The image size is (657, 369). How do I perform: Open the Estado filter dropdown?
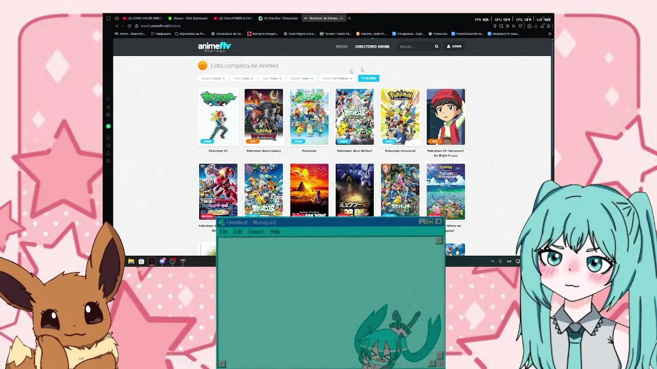302,78
